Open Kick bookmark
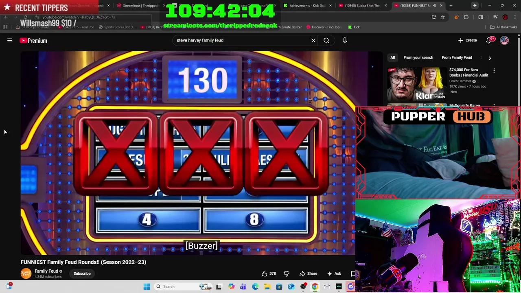521x293 pixels. coord(354,27)
